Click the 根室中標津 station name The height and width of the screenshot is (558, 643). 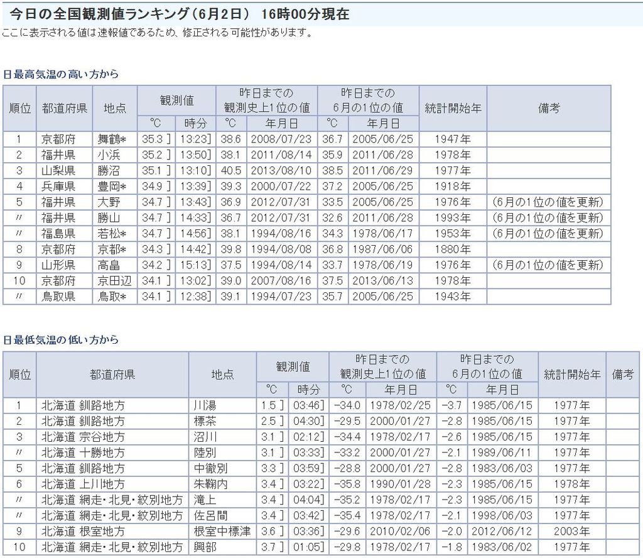222,532
